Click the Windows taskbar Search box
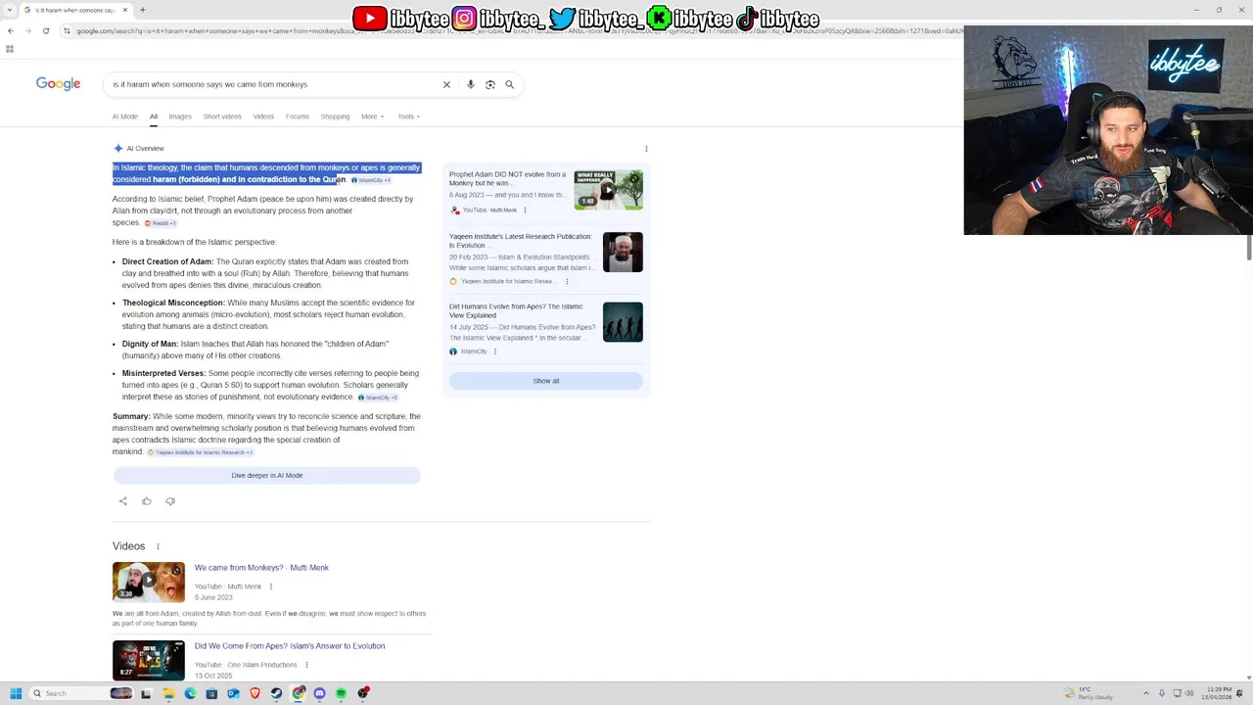 [80, 693]
